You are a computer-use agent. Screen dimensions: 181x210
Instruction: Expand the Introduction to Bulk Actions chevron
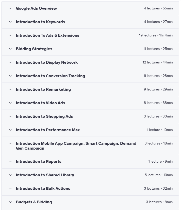point(10,189)
